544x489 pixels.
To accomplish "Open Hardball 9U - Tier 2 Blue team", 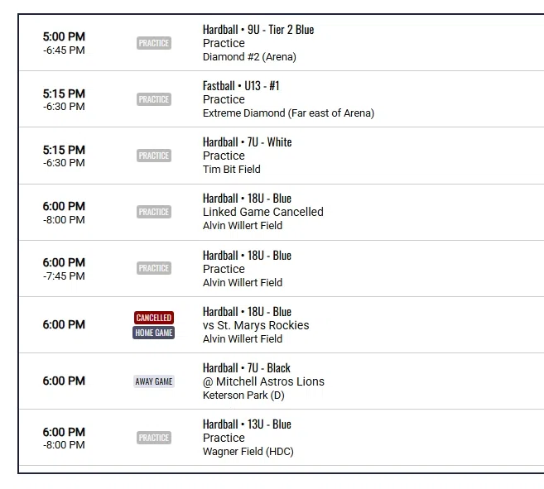I will (x=258, y=30).
